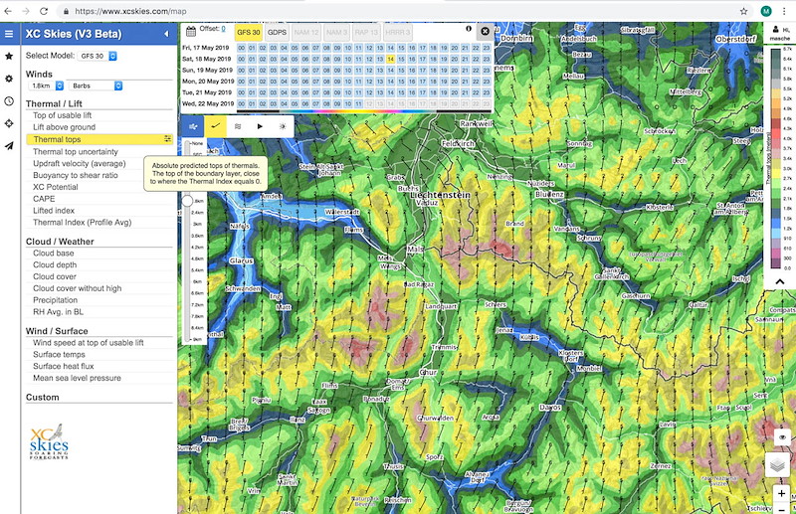The width and height of the screenshot is (796, 514).
Task: Switch to GDPS model tab
Action: (x=277, y=33)
